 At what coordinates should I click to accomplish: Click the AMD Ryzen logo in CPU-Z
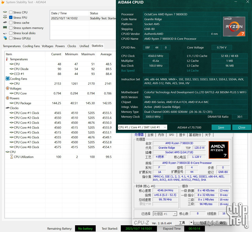tap(218, 150)
